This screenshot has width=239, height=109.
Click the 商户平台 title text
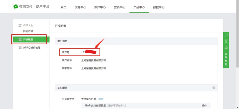point(43,7)
